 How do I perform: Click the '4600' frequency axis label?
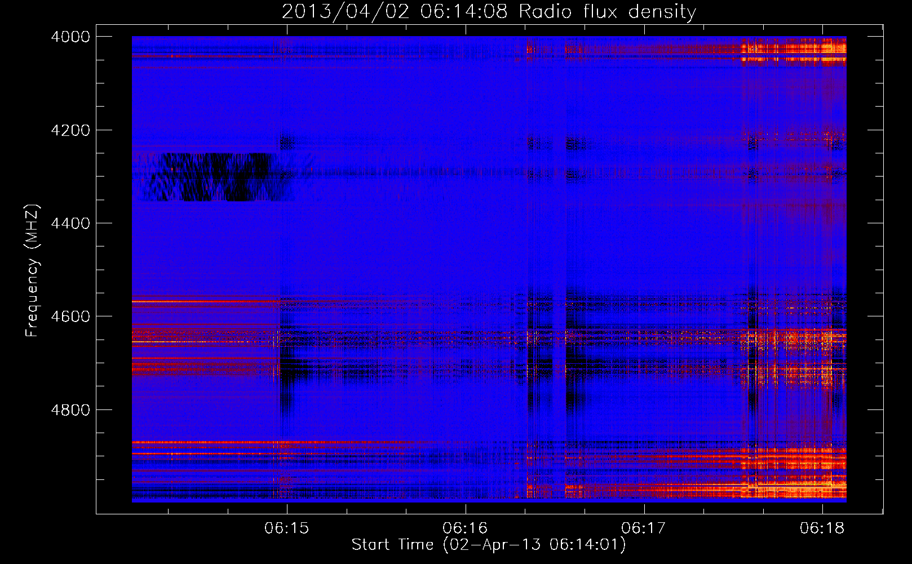click(x=70, y=316)
